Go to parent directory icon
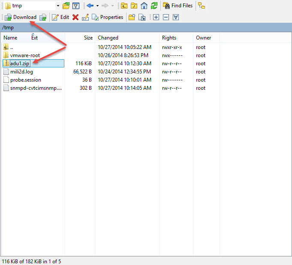The width and height of the screenshot is (292, 265). [124, 6]
